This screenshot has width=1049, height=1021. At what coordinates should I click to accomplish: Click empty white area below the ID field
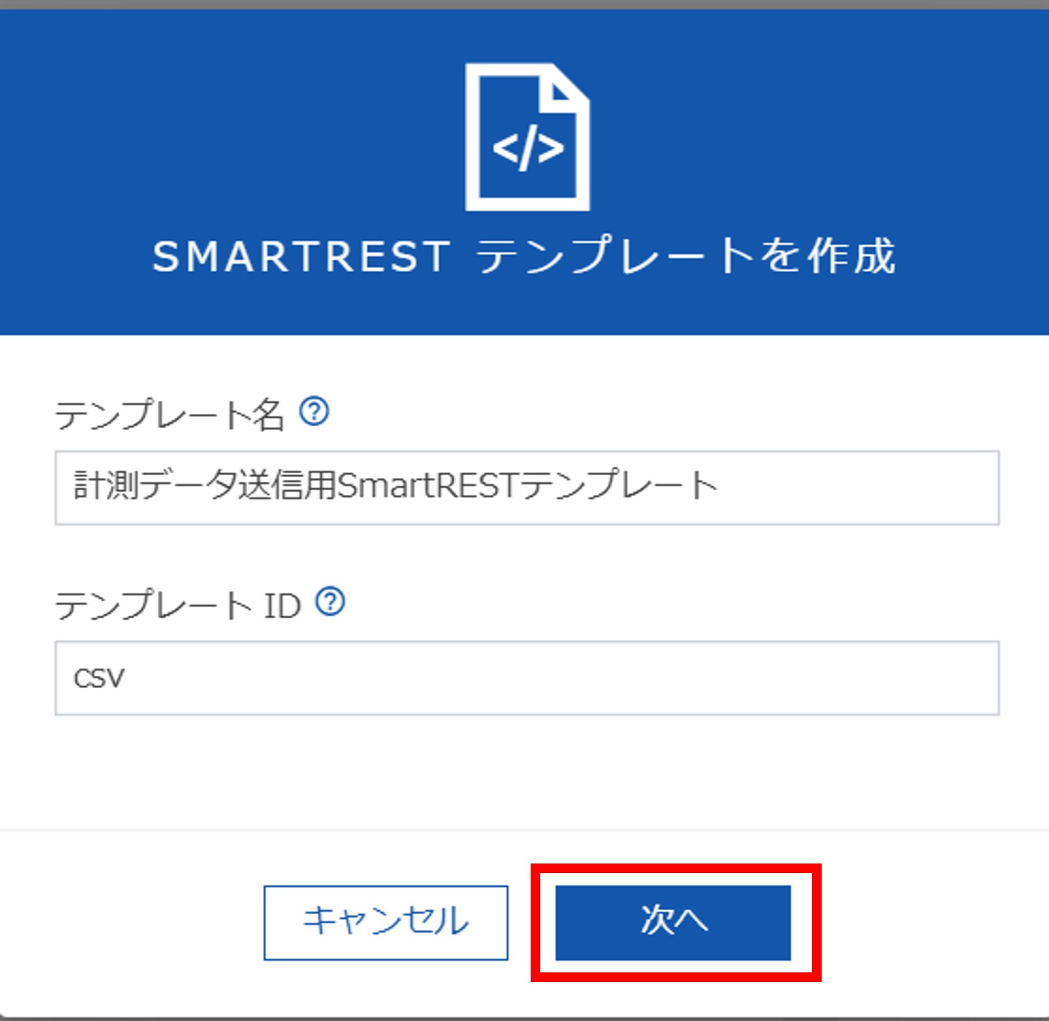tap(527, 770)
